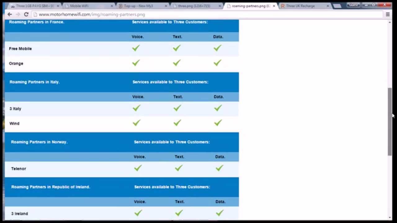Viewport: 397px width, 223px height.
Task: Click the 3 Italy Text checkmark
Action: click(177, 108)
